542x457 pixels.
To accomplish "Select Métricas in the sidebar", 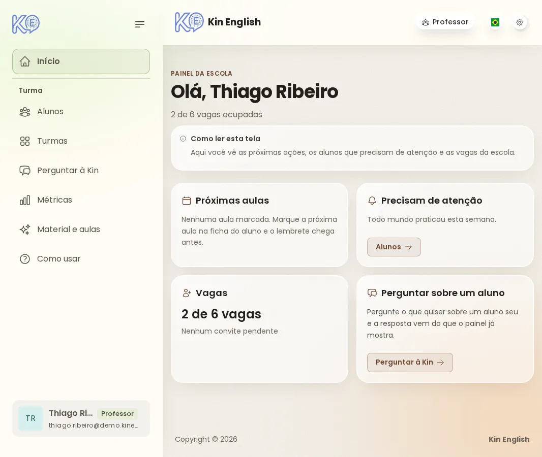I will point(81,200).
